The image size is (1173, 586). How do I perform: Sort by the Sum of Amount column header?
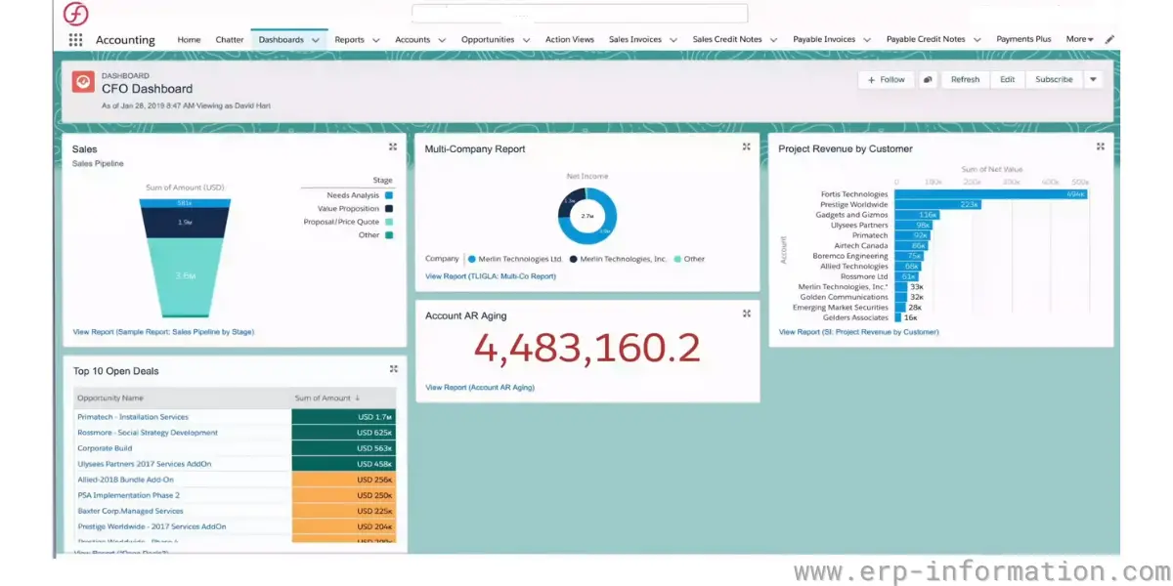click(x=327, y=398)
